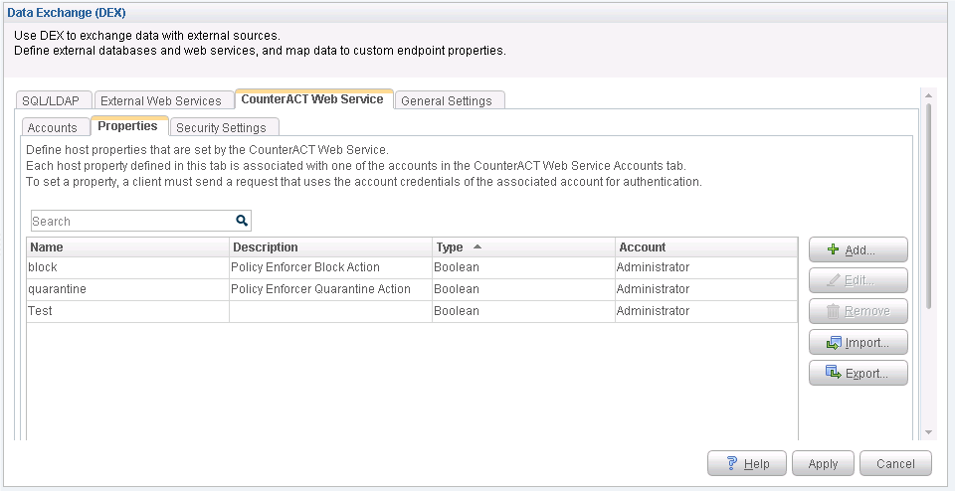Click the Apply button
The width and height of the screenshot is (955, 491).
[x=823, y=463]
